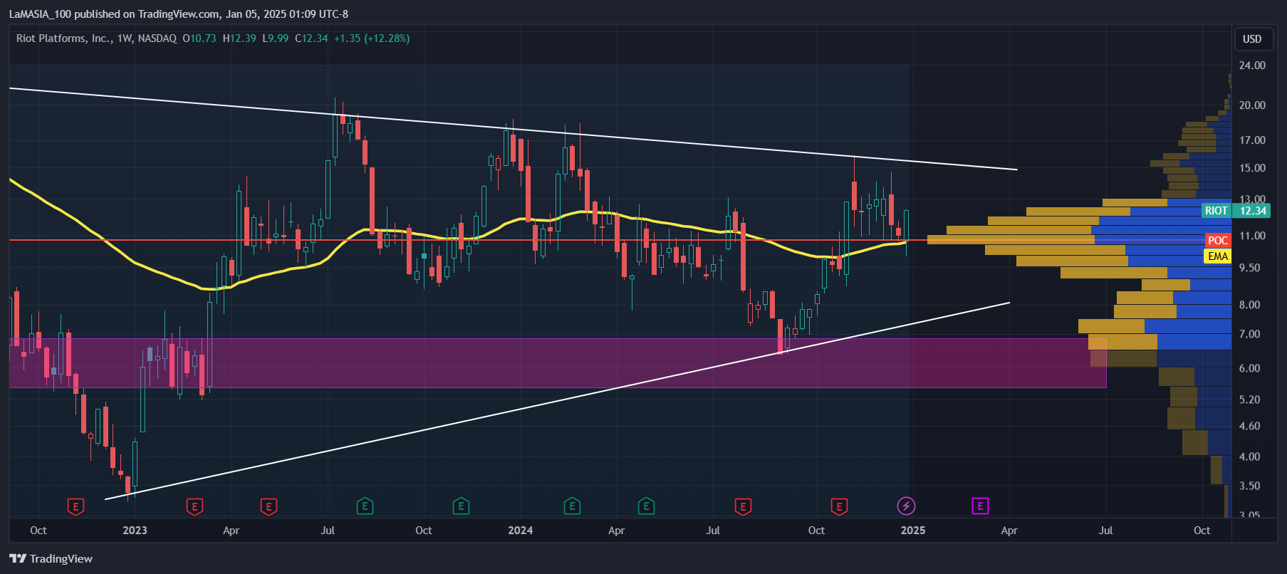Screen dimensions: 1287x574
Task: Click the TradingView logo
Action: (x=51, y=558)
